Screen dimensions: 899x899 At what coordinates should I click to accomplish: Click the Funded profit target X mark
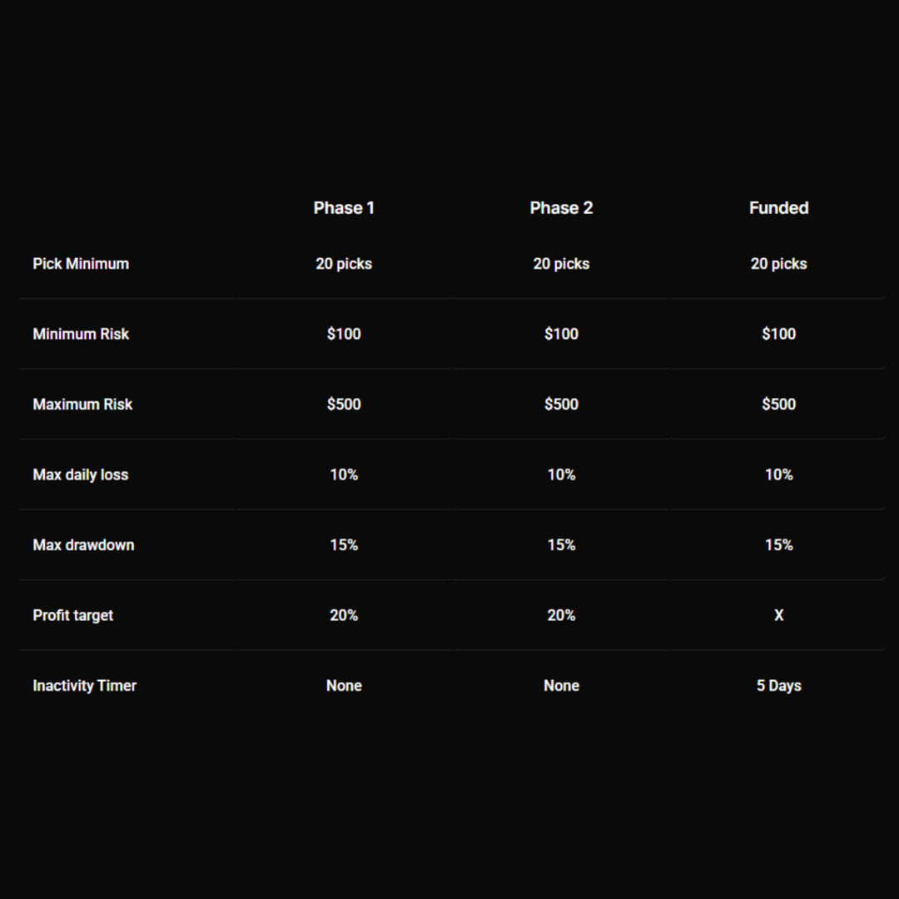(779, 615)
